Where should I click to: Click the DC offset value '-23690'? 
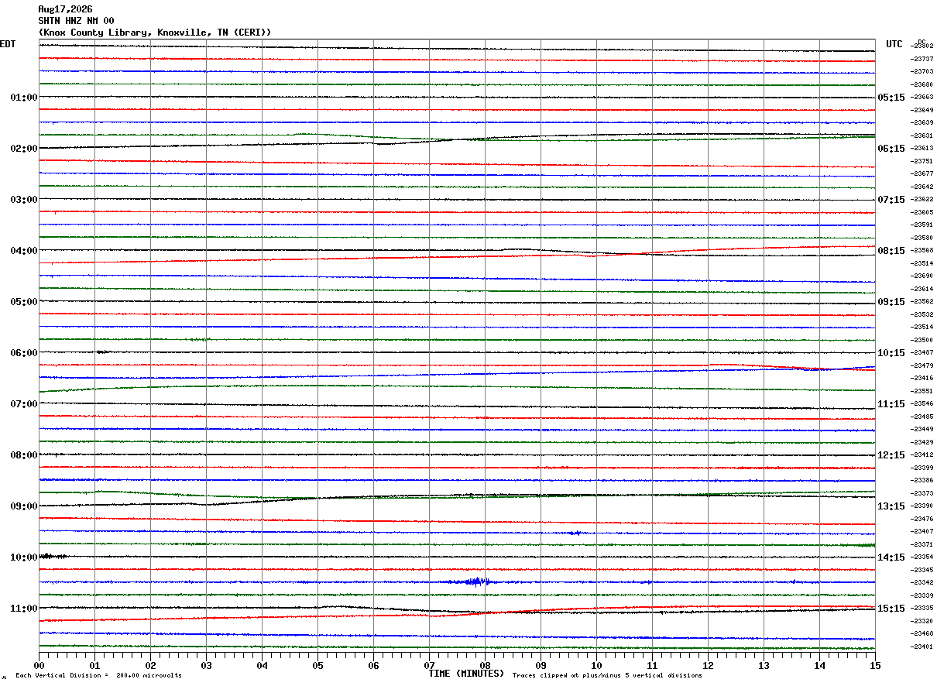pyautogui.click(x=922, y=276)
